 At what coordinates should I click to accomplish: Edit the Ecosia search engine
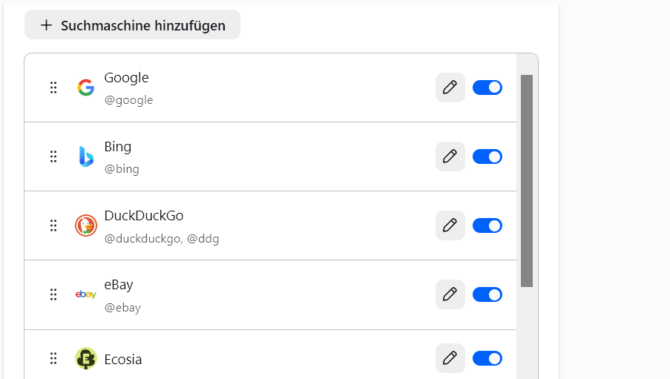pos(450,358)
